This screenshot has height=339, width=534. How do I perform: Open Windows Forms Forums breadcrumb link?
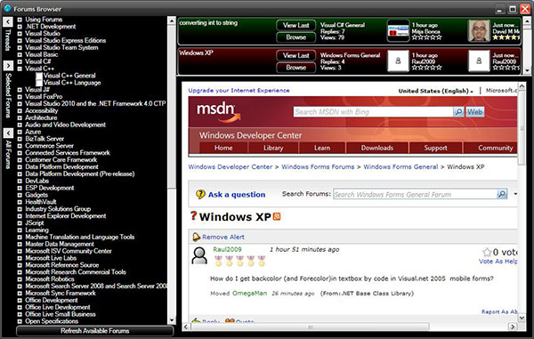click(x=318, y=166)
